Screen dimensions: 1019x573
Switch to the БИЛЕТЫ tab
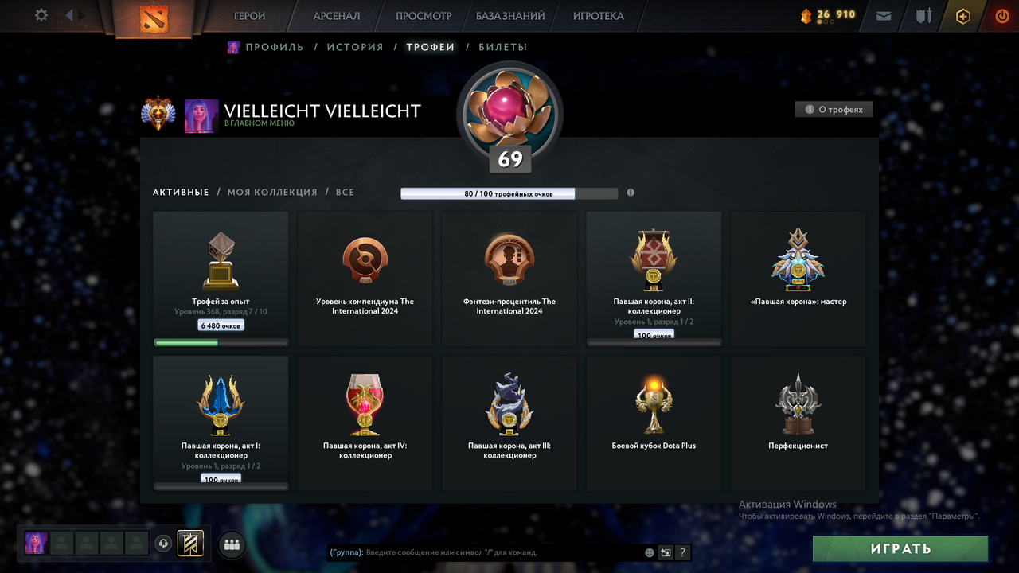tap(502, 47)
